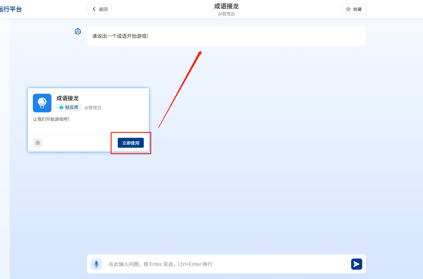Click the lightbulb app icon on the card

tap(42, 103)
